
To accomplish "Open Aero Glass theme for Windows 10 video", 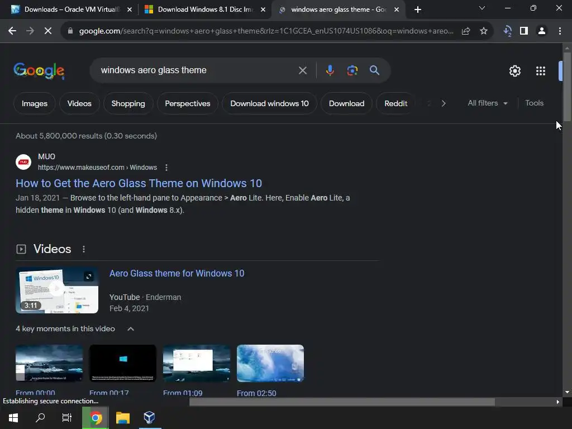I will 177,273.
